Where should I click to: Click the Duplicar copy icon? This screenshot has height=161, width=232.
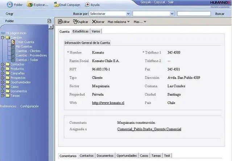(75, 22)
